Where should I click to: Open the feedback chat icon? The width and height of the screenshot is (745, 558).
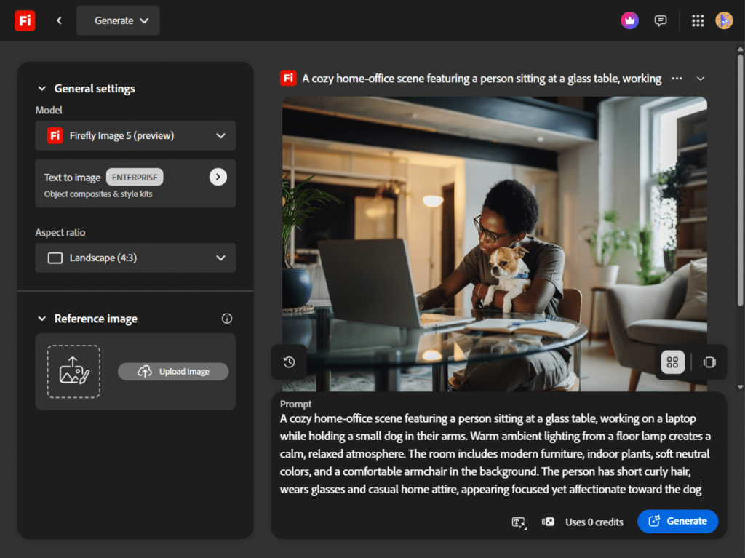click(x=661, y=20)
